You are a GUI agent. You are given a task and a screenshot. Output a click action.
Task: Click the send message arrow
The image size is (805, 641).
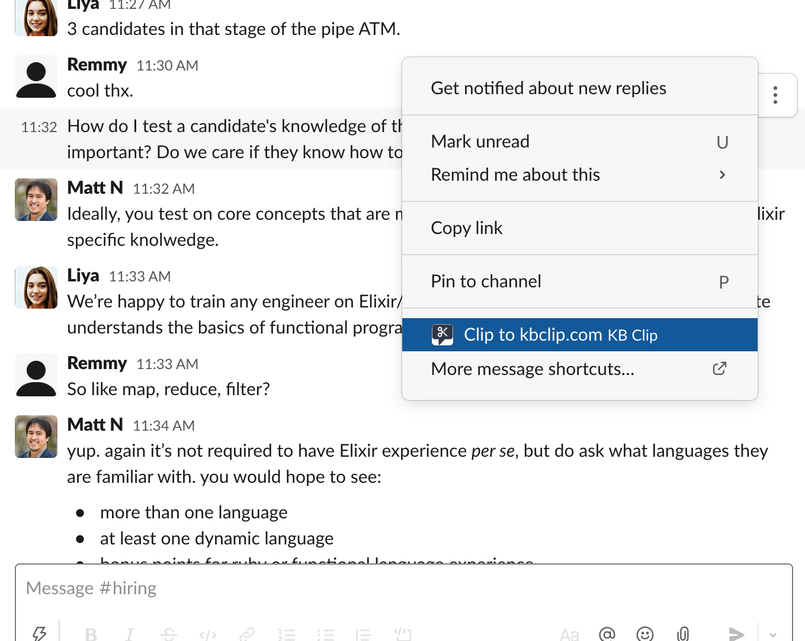(736, 634)
